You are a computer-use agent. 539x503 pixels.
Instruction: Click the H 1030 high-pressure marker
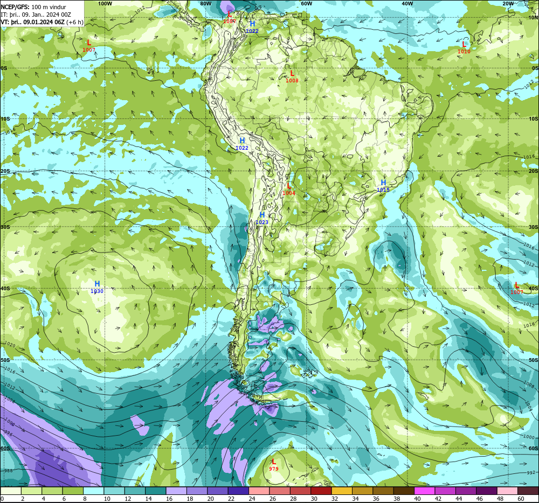(97, 287)
